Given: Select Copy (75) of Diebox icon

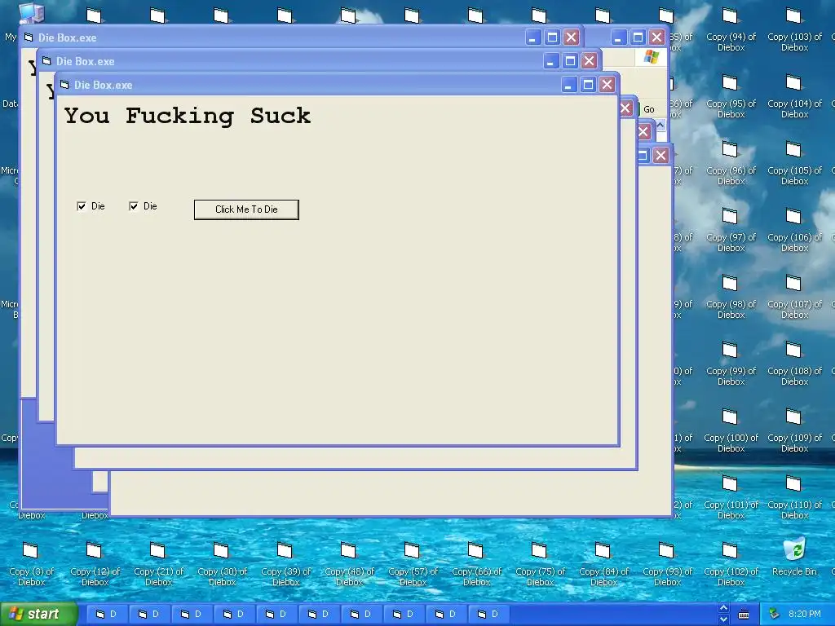Looking at the screenshot, I should (540, 566).
